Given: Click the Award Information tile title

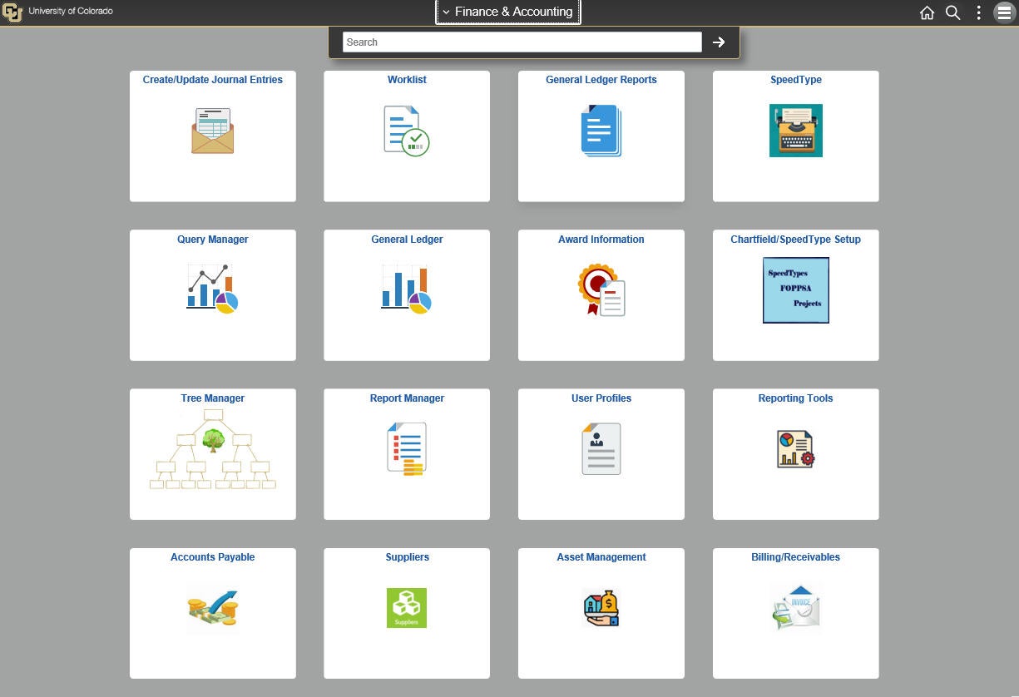Looking at the screenshot, I should click(601, 240).
